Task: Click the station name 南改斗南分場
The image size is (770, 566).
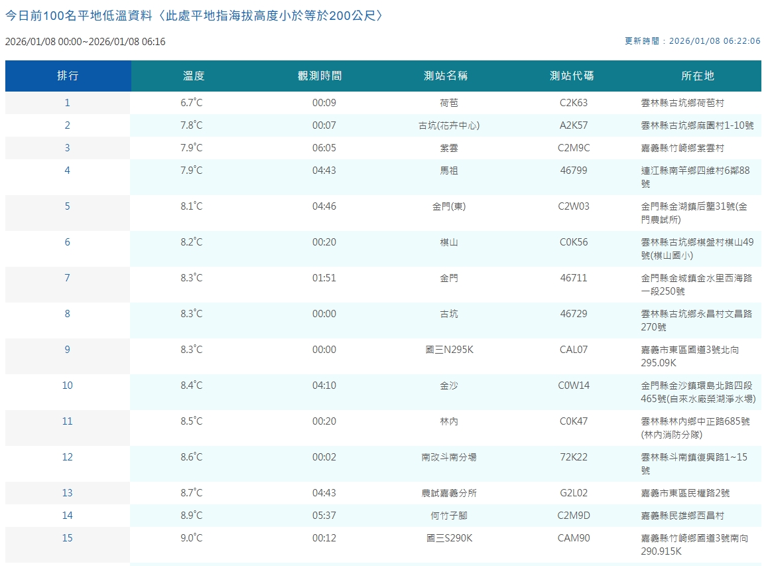Action: tap(449, 457)
